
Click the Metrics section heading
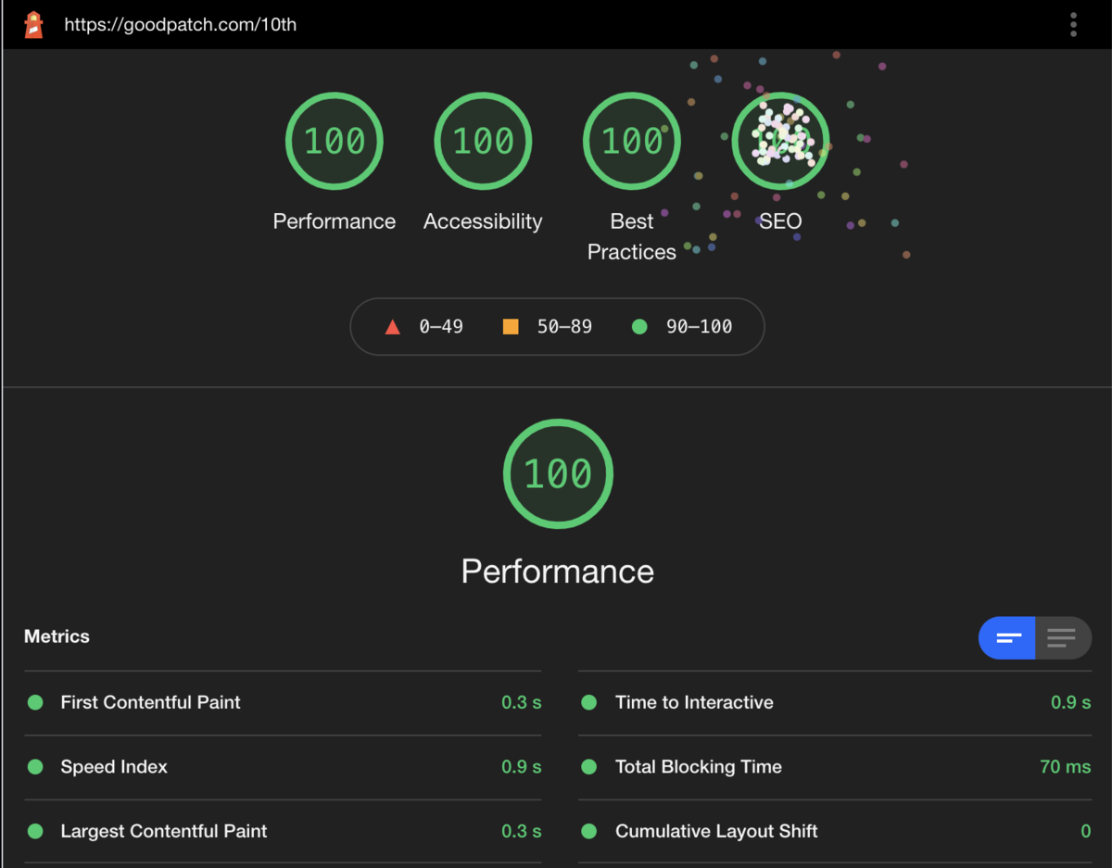[x=57, y=636]
